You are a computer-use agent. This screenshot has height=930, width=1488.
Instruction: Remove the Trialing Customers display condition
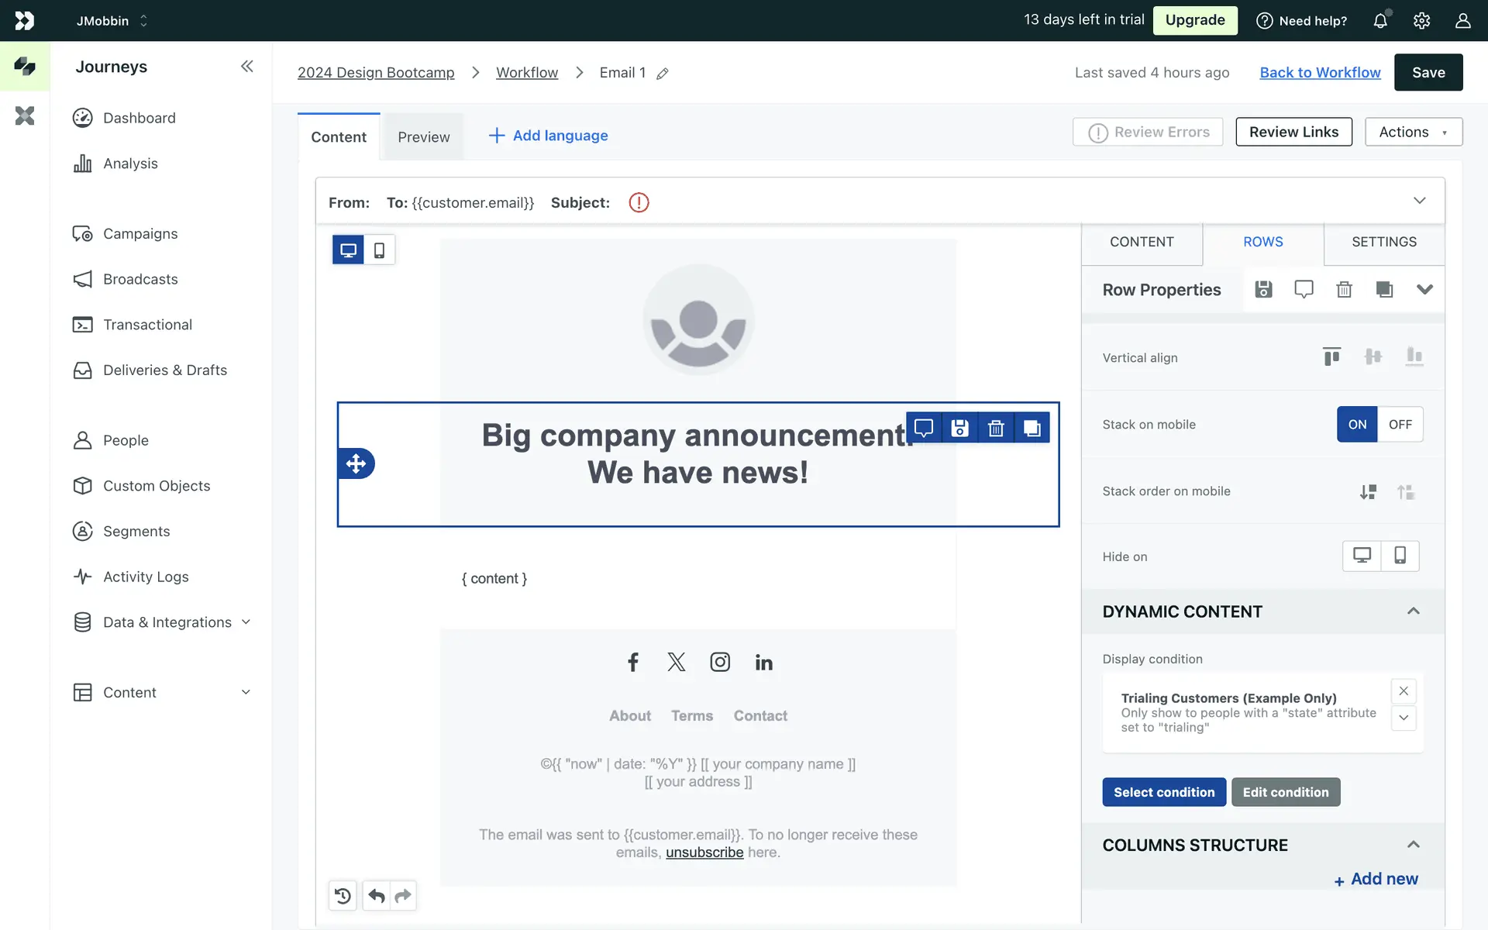click(1404, 691)
